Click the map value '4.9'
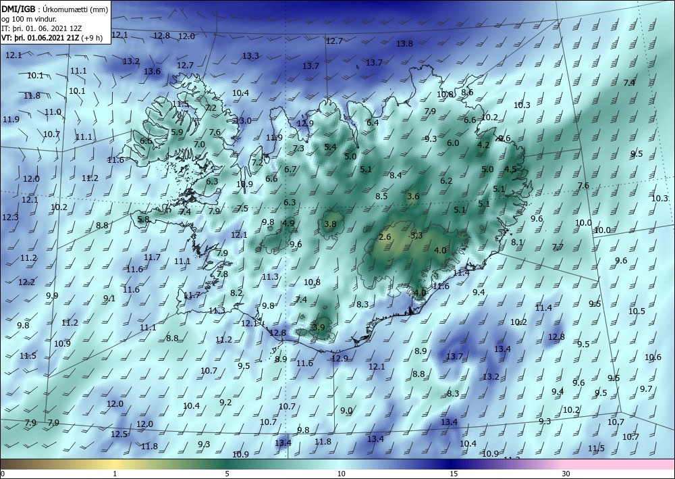 pos(288,223)
